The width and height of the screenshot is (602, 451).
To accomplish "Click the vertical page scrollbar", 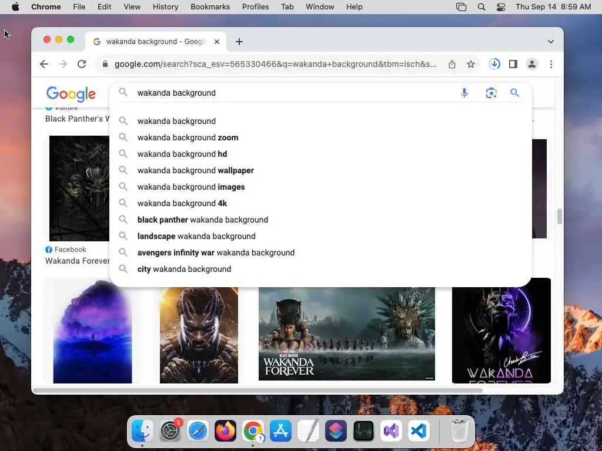I will click(x=560, y=216).
